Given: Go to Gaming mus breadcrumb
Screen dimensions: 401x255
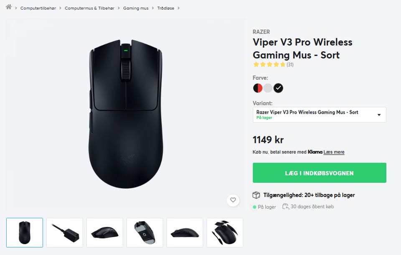Looking at the screenshot, I should coord(136,8).
